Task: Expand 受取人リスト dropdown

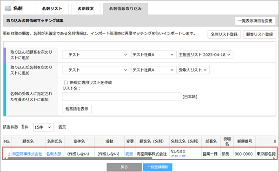Action: pyautogui.click(x=193, y=70)
